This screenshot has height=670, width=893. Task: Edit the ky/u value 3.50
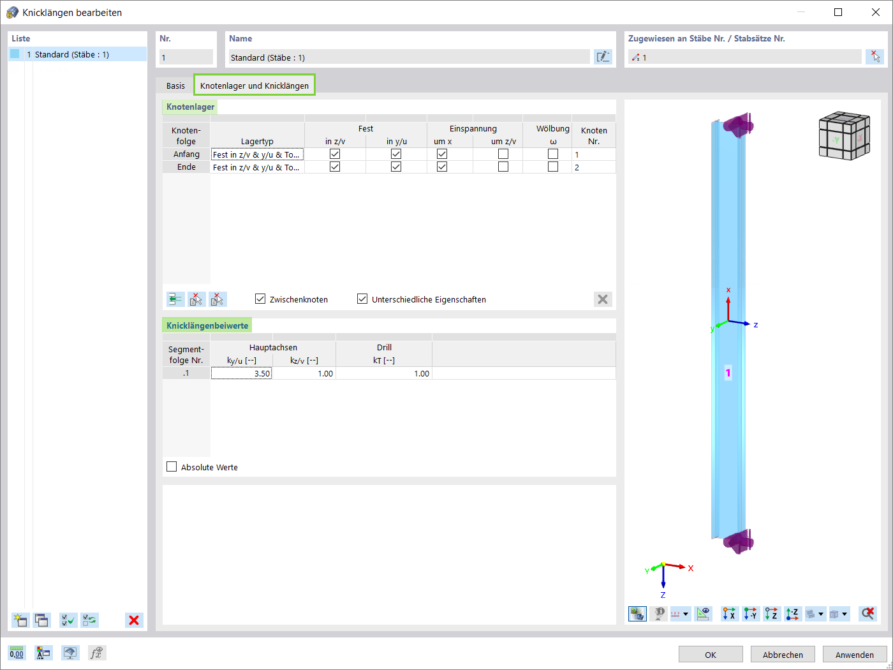click(x=242, y=373)
